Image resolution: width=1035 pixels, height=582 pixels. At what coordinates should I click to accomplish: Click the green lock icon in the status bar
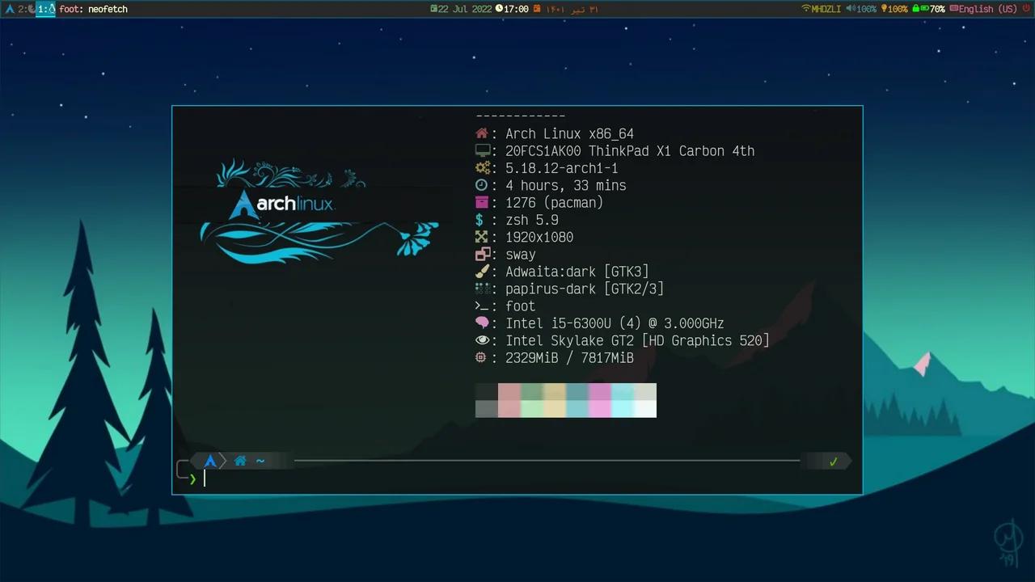(x=915, y=8)
